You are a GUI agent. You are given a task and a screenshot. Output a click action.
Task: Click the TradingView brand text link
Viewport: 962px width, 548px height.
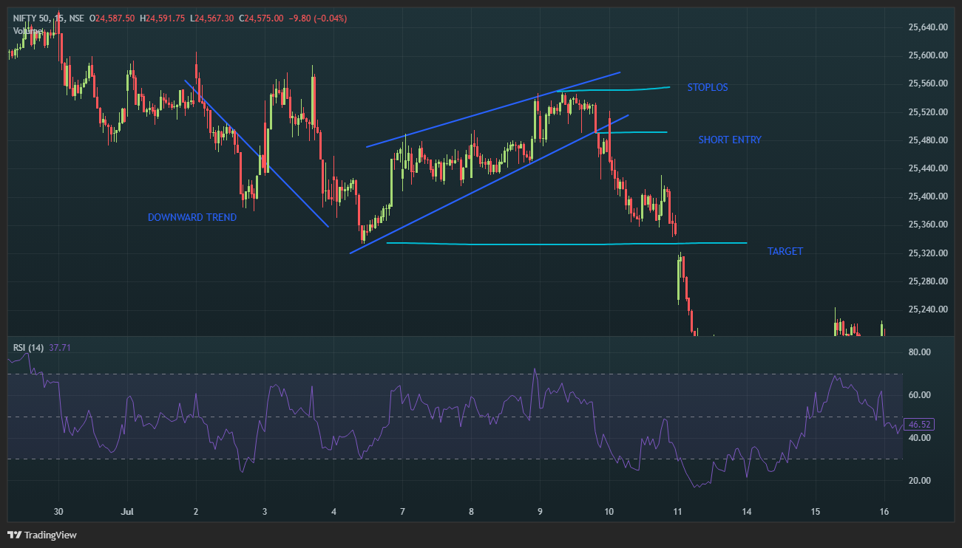tap(50, 535)
